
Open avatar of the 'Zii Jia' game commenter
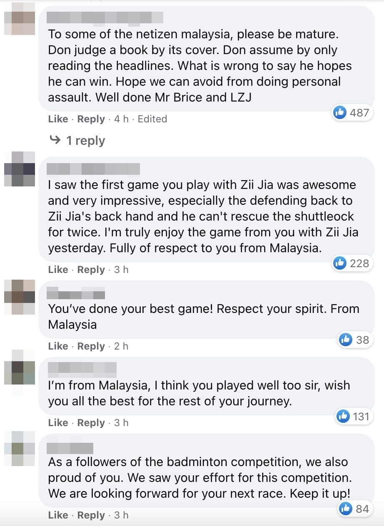coord(20,169)
